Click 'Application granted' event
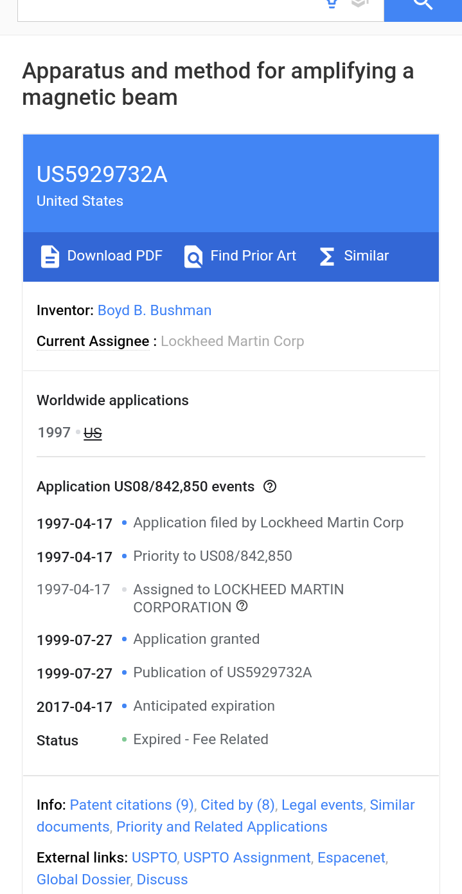 coord(197,639)
